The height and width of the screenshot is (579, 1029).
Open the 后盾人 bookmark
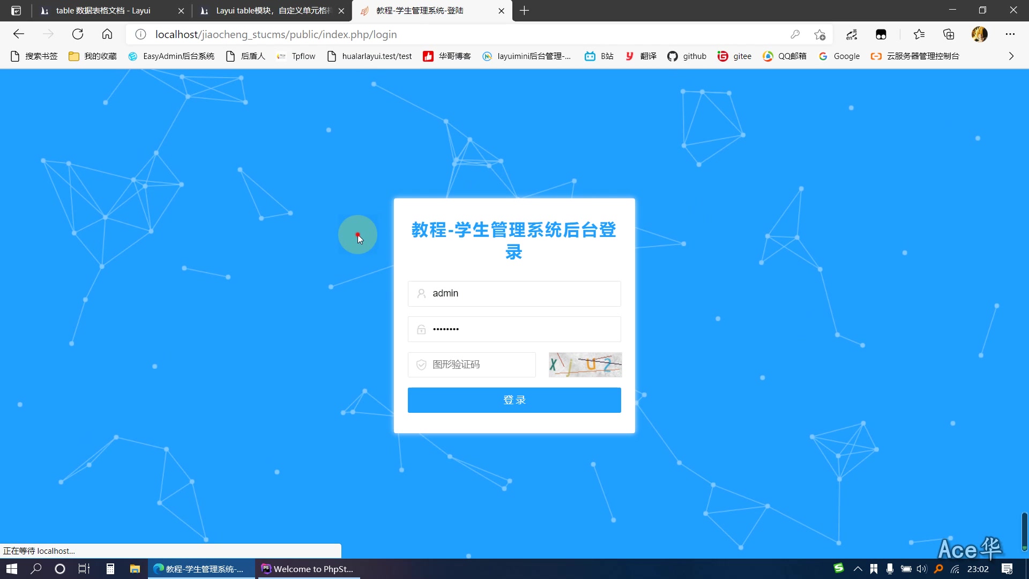[246, 56]
